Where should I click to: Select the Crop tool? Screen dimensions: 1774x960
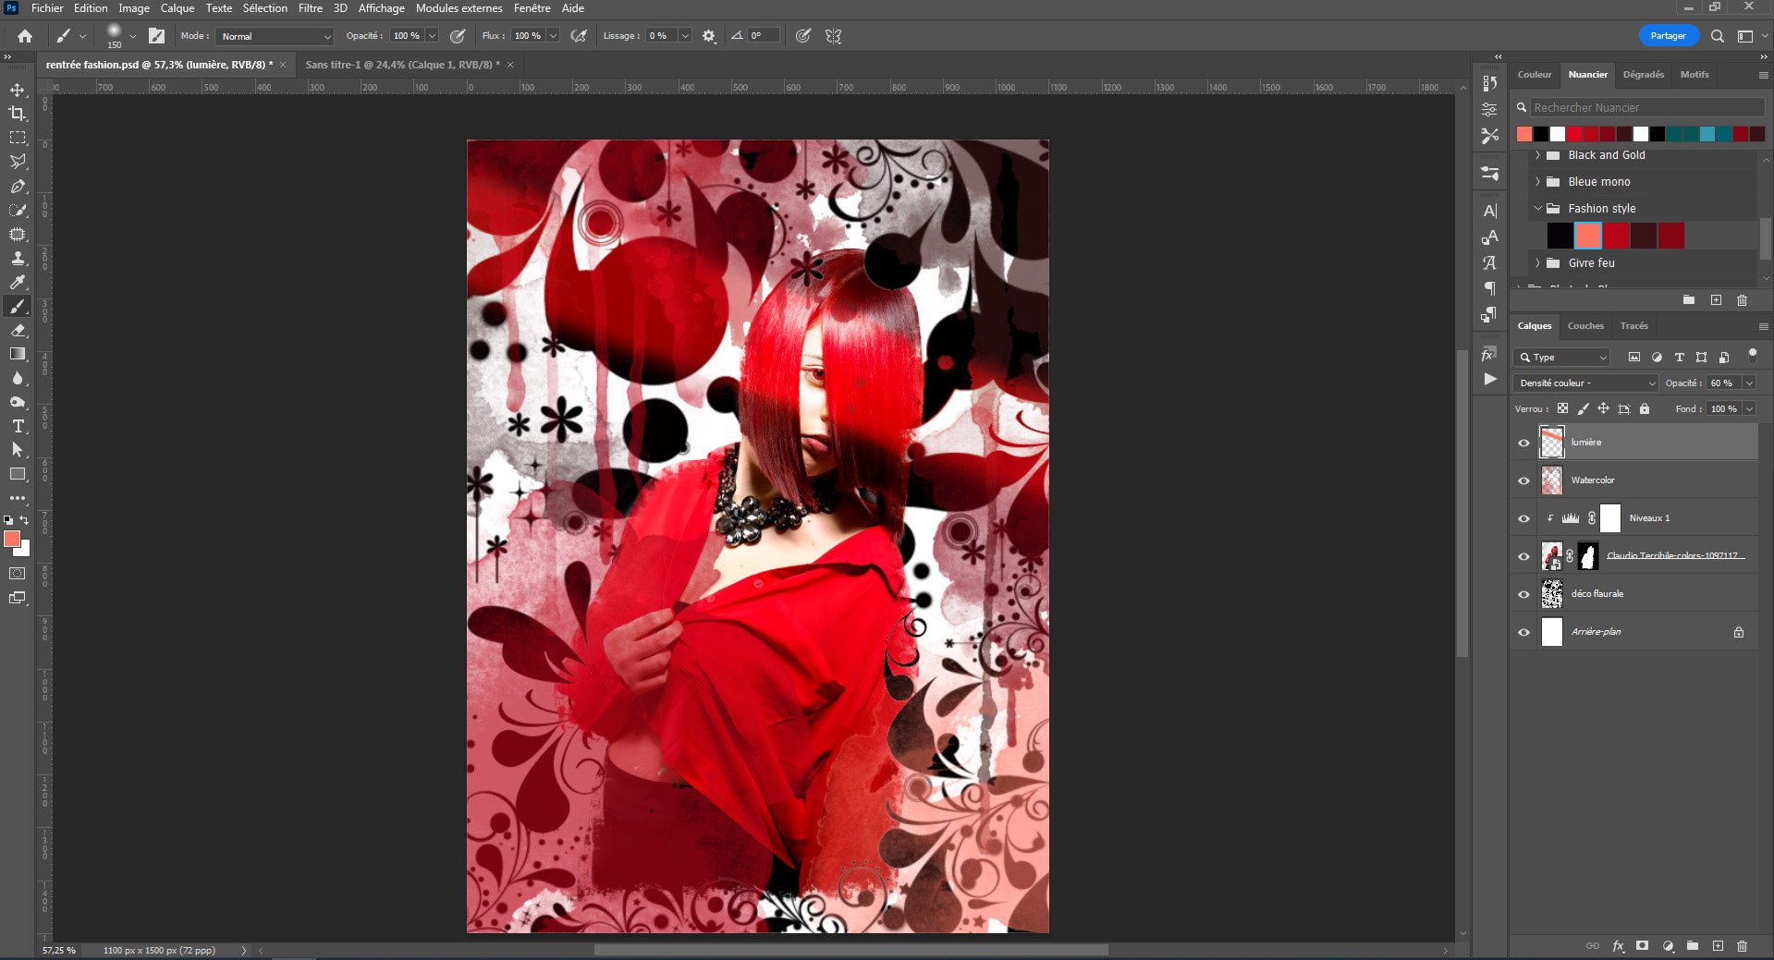[x=18, y=114]
